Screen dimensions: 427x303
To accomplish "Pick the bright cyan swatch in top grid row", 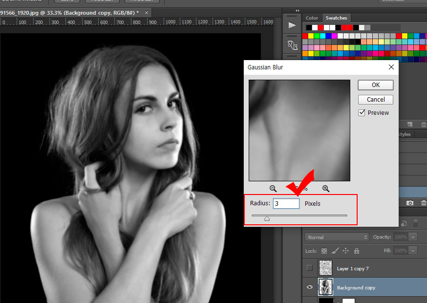I will [323, 36].
